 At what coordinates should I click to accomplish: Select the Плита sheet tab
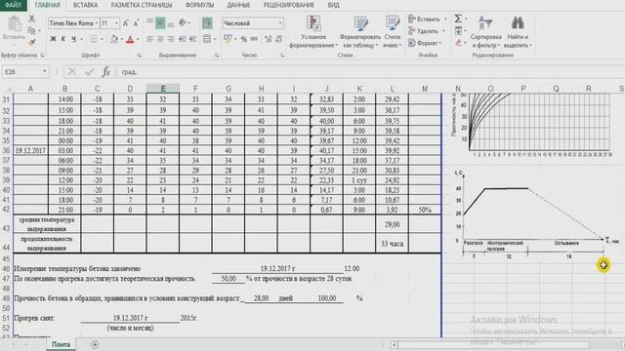point(61,344)
